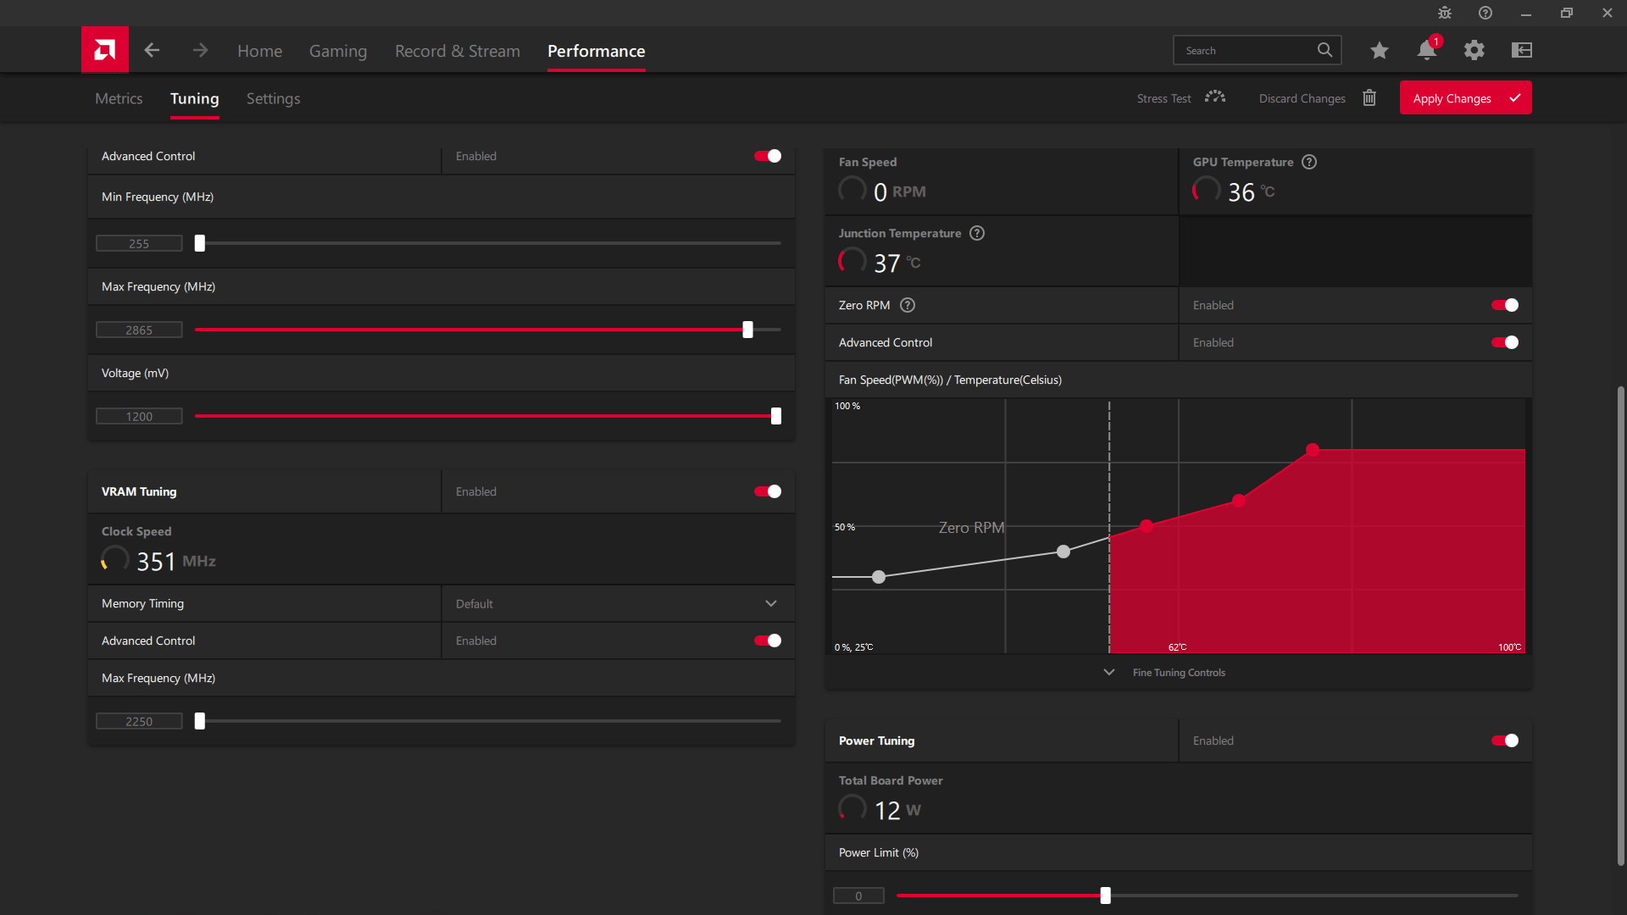
Task: Toggle the sidebar panel icon
Action: click(x=1522, y=50)
